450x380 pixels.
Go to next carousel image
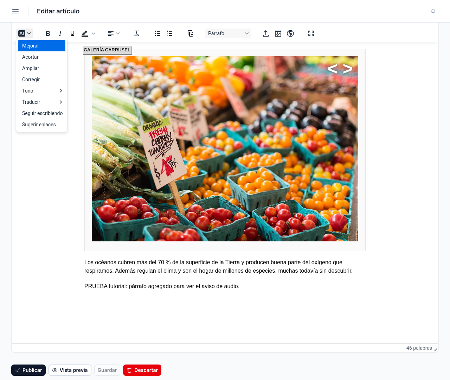pyautogui.click(x=348, y=69)
